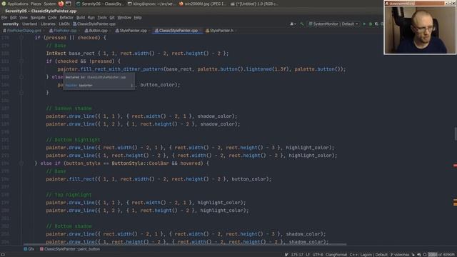
Task: Click the red error stripe in right gutter
Action: tap(455, 166)
